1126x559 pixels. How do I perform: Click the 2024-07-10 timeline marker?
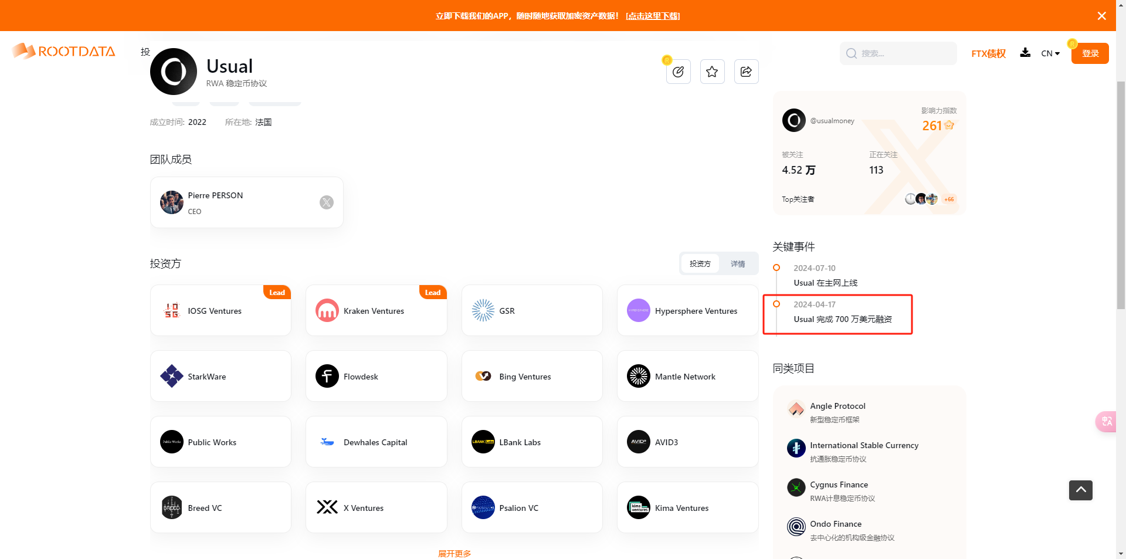tap(776, 267)
